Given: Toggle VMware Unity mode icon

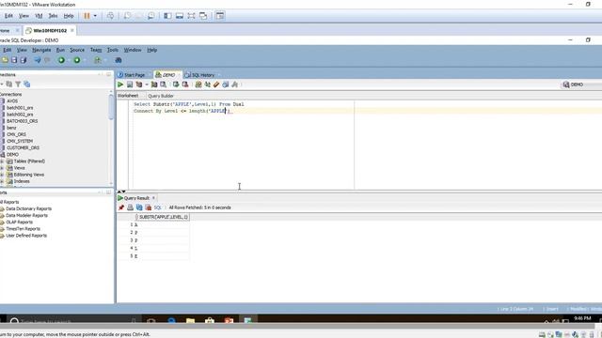Looking at the screenshot, I should coord(203,16).
